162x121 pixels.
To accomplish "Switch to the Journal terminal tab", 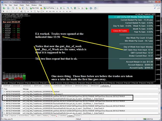I will [x=78, y=116].
